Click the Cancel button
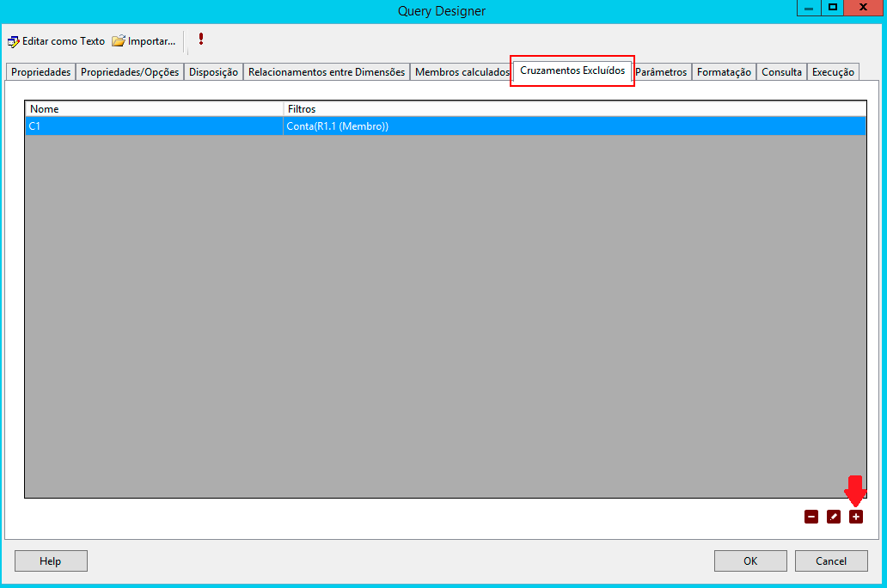This screenshot has width=887, height=588. pyautogui.click(x=831, y=560)
